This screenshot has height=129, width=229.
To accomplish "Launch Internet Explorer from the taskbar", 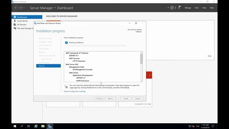I will (x=36, y=126).
